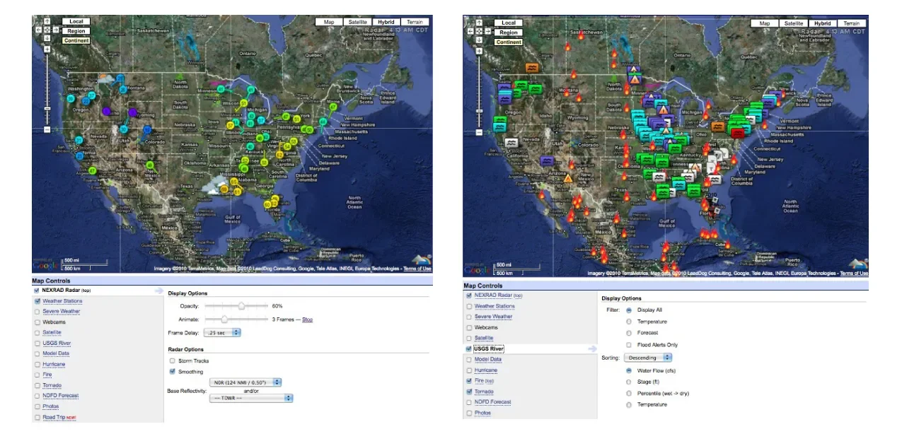This screenshot has width=902, height=446.
Task: Click orange river gauge icon over Ohio
Action: tap(717, 127)
